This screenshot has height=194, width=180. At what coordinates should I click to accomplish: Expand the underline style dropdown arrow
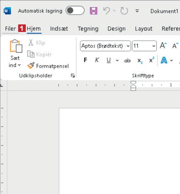pos(117,61)
